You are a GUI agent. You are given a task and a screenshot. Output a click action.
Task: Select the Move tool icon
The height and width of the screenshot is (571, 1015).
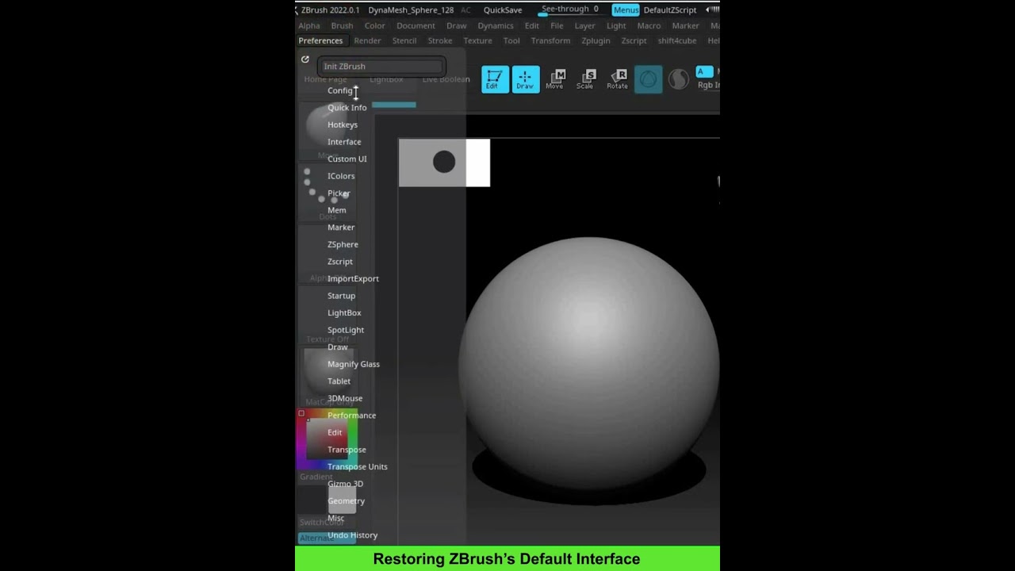coord(555,79)
